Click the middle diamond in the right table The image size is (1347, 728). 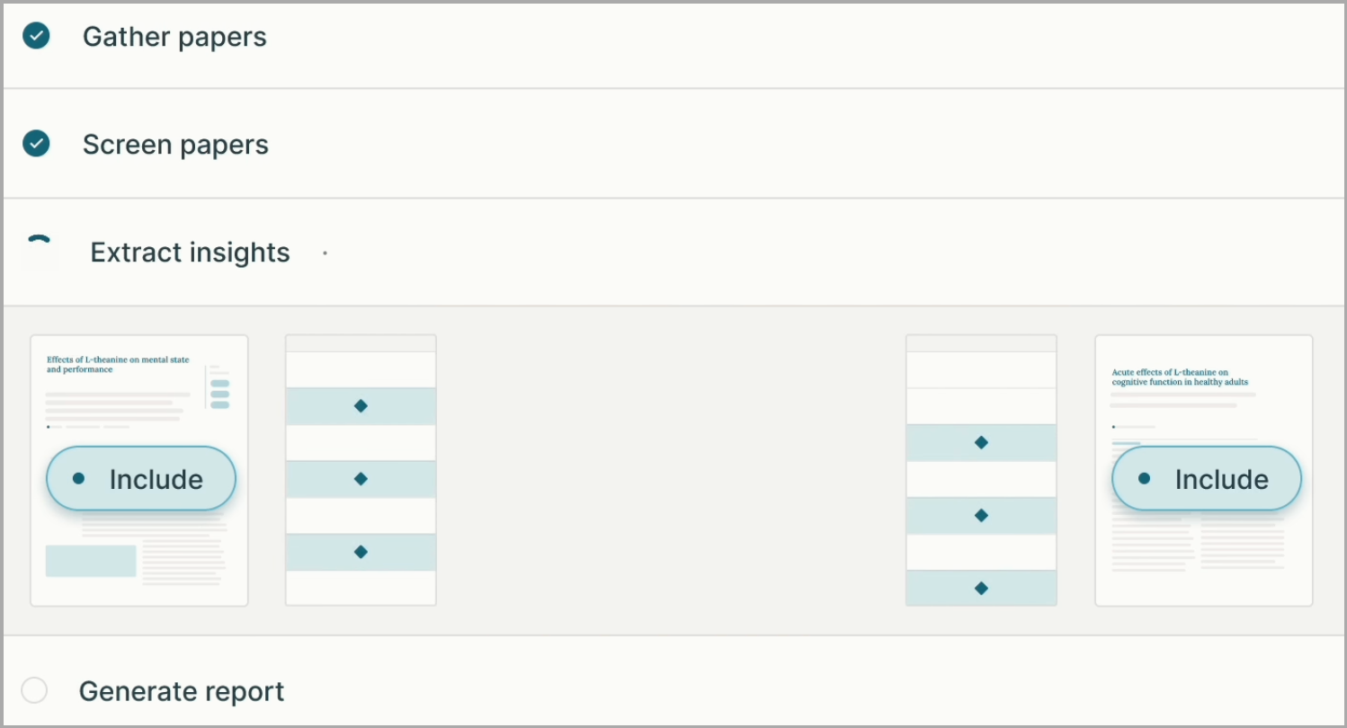click(981, 515)
